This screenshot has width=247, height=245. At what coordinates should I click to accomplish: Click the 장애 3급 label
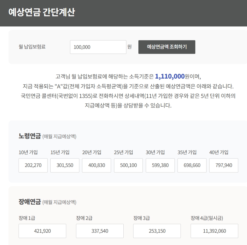click(142, 218)
